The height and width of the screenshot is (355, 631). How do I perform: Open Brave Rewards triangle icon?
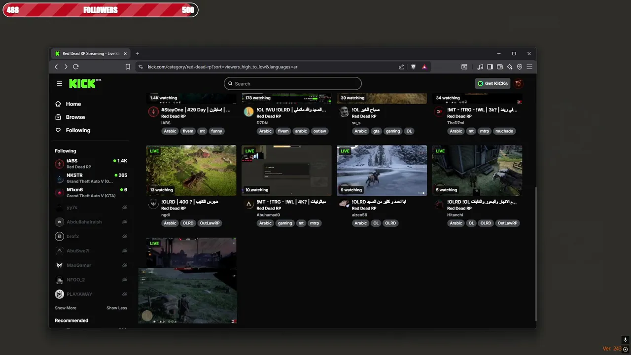click(x=424, y=67)
